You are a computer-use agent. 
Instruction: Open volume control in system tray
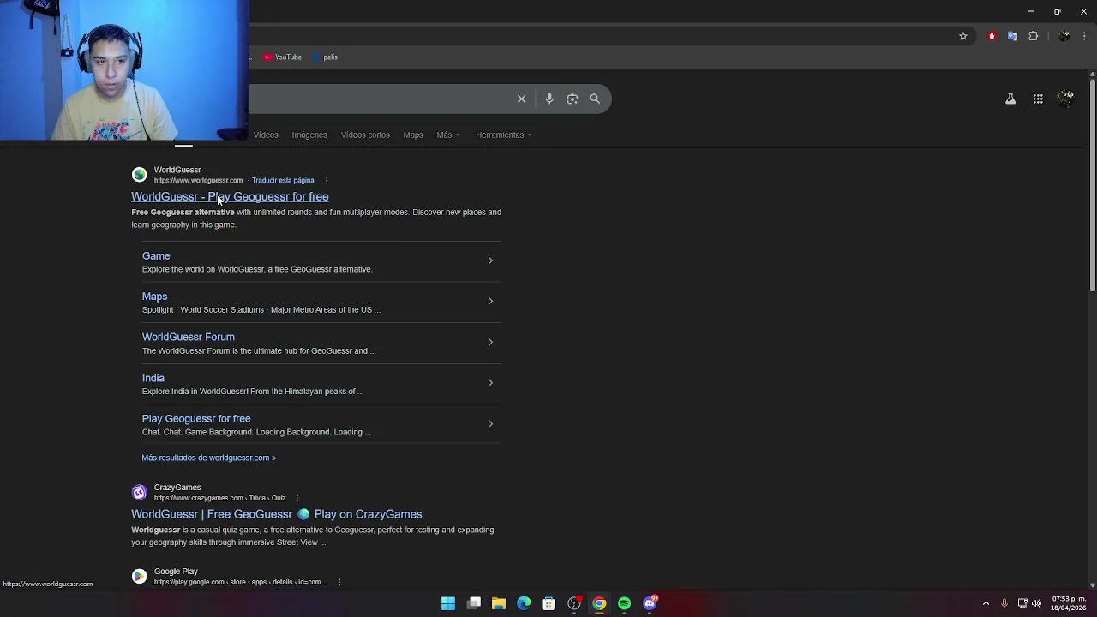[1036, 603]
